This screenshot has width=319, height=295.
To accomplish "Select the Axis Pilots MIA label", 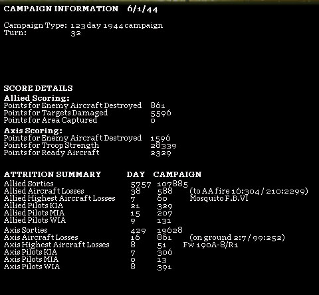I will (x=31, y=259).
